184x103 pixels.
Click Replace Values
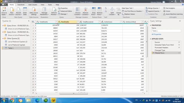click(129, 14)
